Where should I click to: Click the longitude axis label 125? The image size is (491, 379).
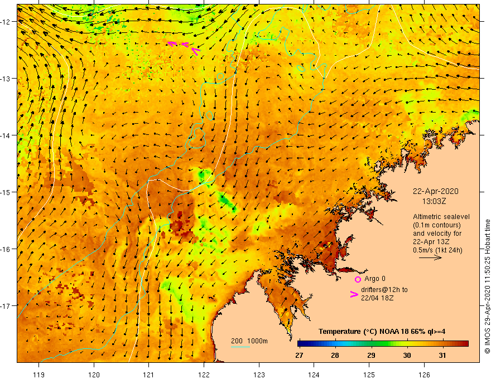click(369, 375)
